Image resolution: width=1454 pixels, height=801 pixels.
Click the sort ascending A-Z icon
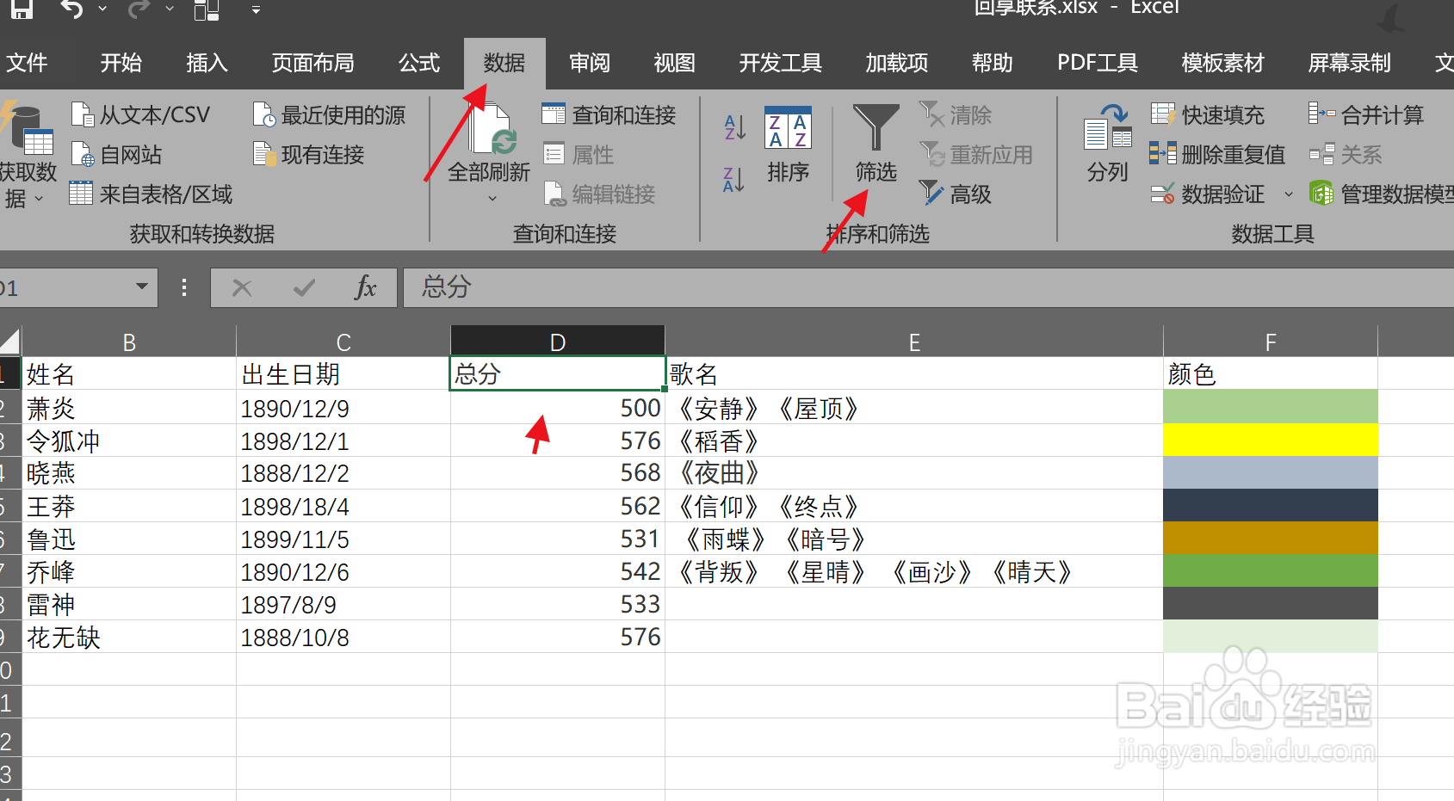pos(734,127)
